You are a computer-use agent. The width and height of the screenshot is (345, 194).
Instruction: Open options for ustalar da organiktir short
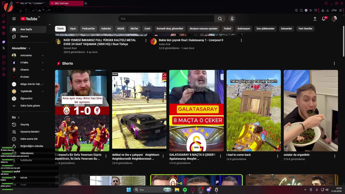335,156
